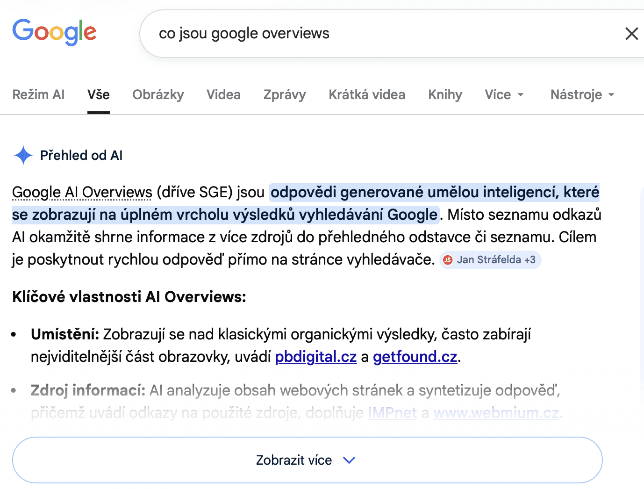Click the blue AI sparkle icon
Screen dimensions: 644x489
coord(23,155)
